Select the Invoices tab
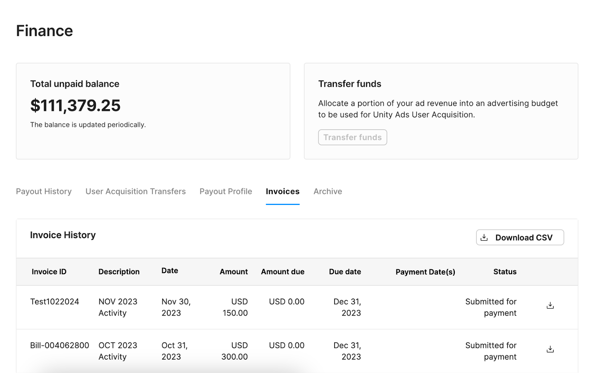596x373 pixels. click(282, 192)
